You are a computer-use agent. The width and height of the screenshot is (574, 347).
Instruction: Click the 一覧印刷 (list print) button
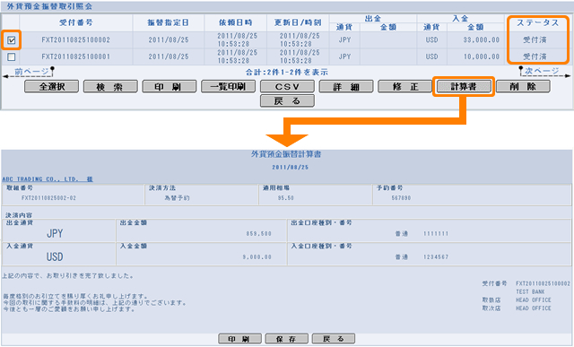coord(229,87)
